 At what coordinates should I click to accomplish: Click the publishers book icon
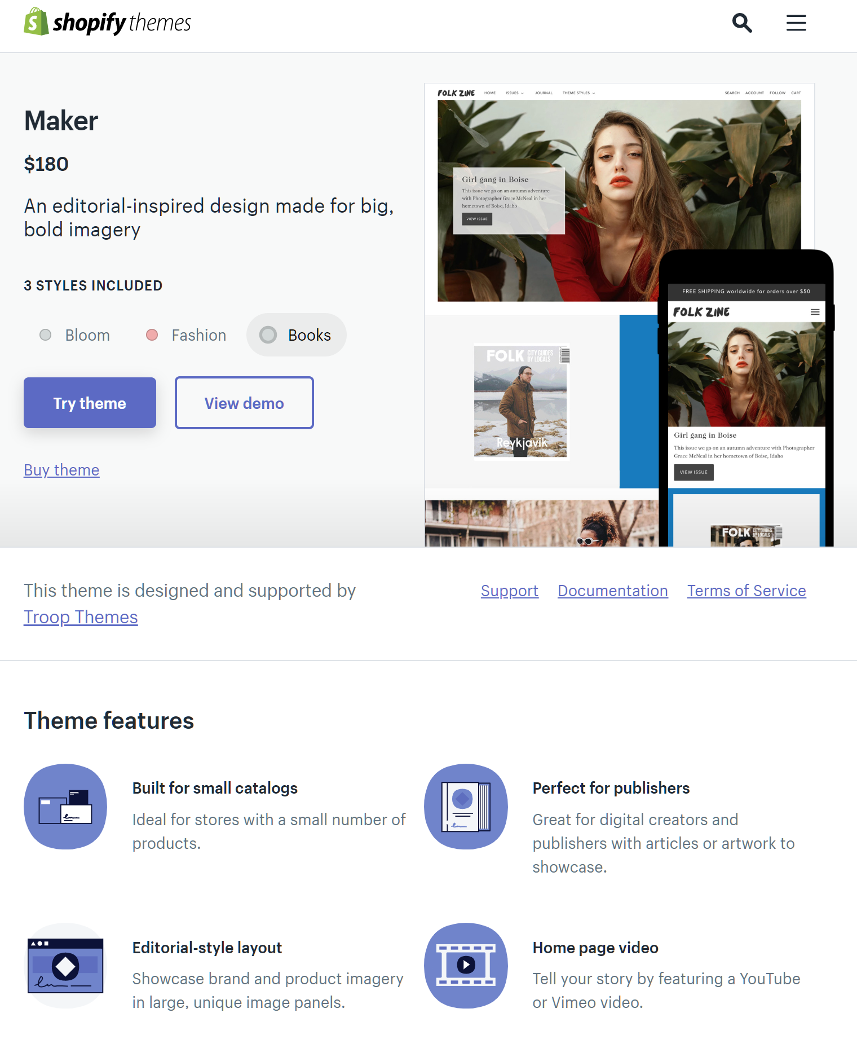(x=466, y=807)
